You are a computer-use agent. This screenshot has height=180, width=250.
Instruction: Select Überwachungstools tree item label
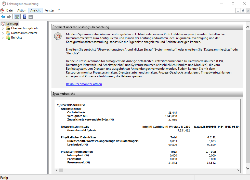coord(24,28)
